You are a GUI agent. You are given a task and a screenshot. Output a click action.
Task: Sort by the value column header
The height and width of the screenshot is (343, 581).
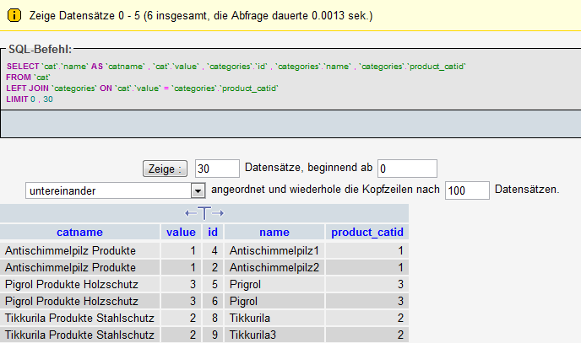181,232
